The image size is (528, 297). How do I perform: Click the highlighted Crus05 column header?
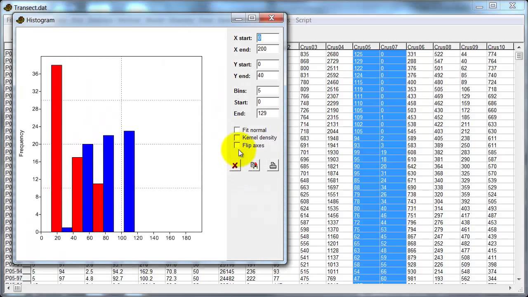(x=366, y=47)
